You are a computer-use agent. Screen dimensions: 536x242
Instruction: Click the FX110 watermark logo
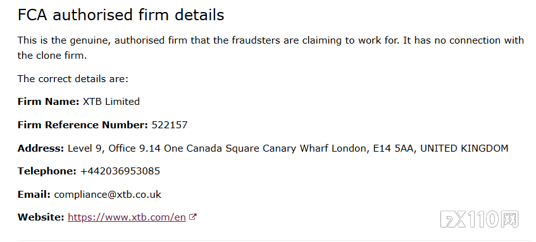pyautogui.click(x=480, y=219)
